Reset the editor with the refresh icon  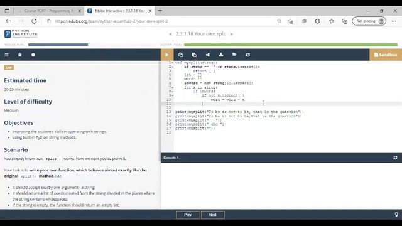point(248,55)
